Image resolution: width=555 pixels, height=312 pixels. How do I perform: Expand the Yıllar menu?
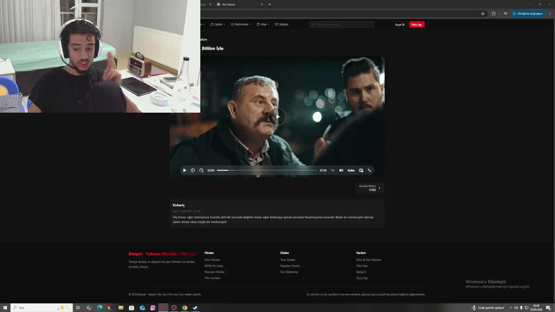(x=263, y=24)
